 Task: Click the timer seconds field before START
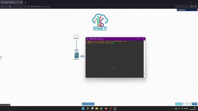tap(190, 104)
